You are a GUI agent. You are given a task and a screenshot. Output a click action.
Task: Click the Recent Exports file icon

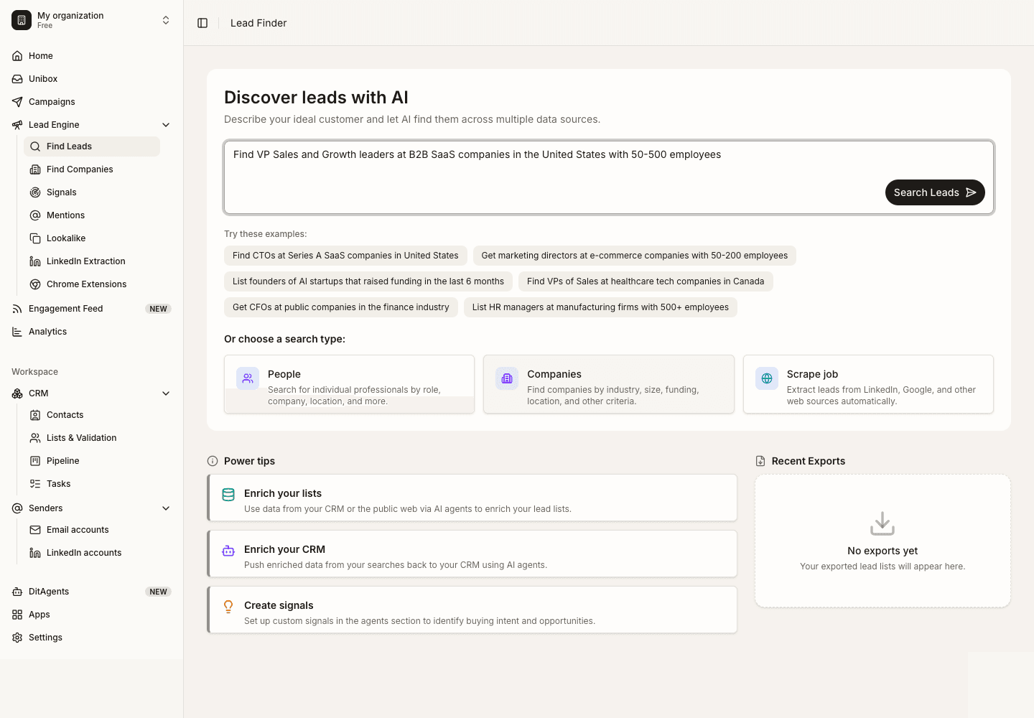[760, 461]
